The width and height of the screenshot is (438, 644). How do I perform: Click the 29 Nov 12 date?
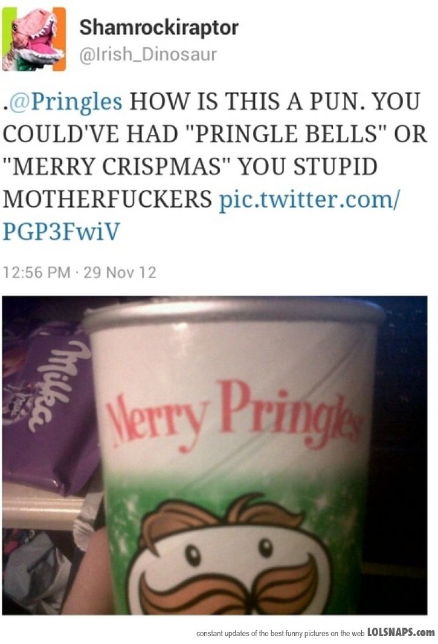[120, 272]
